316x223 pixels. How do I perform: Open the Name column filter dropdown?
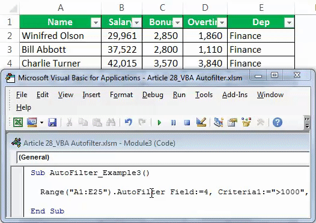[x=96, y=22]
